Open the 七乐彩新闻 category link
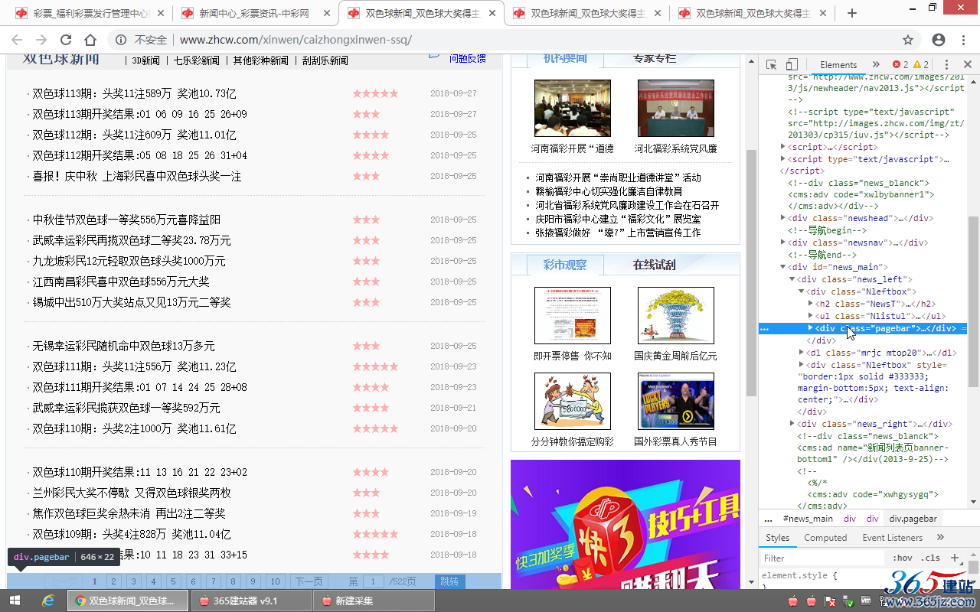 tap(196, 60)
